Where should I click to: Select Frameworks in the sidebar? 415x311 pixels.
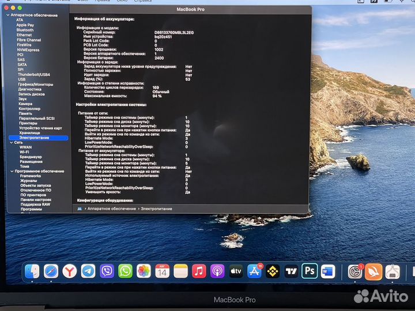pos(31,176)
